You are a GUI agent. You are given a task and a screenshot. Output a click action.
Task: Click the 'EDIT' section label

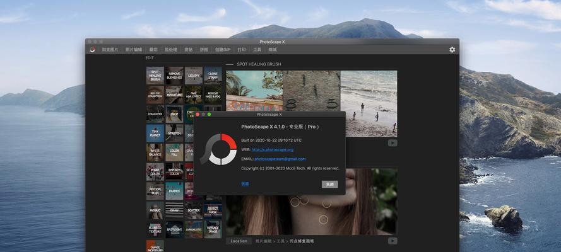tap(150, 58)
